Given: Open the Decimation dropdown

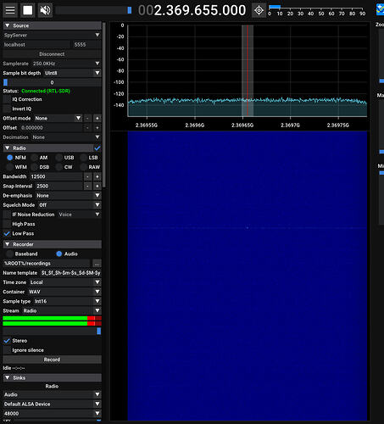Looking at the screenshot, I should (x=66, y=137).
